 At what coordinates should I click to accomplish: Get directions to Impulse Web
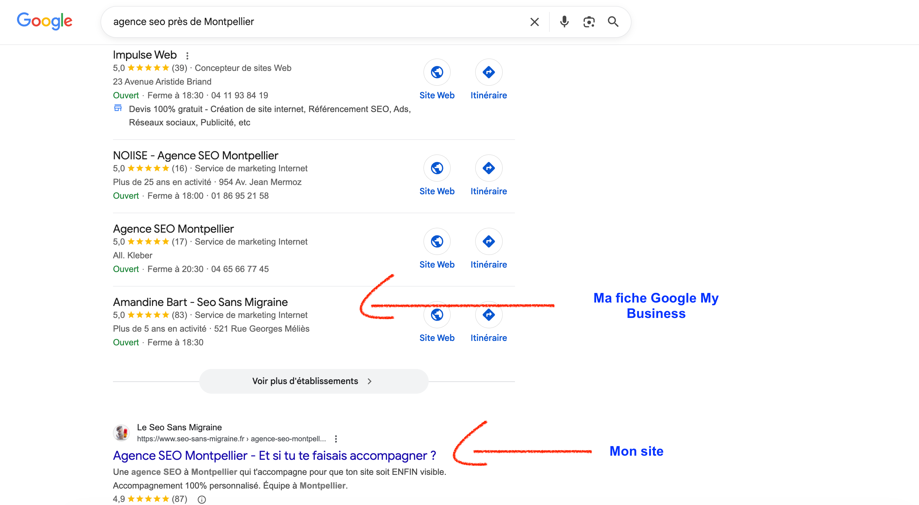point(488,72)
